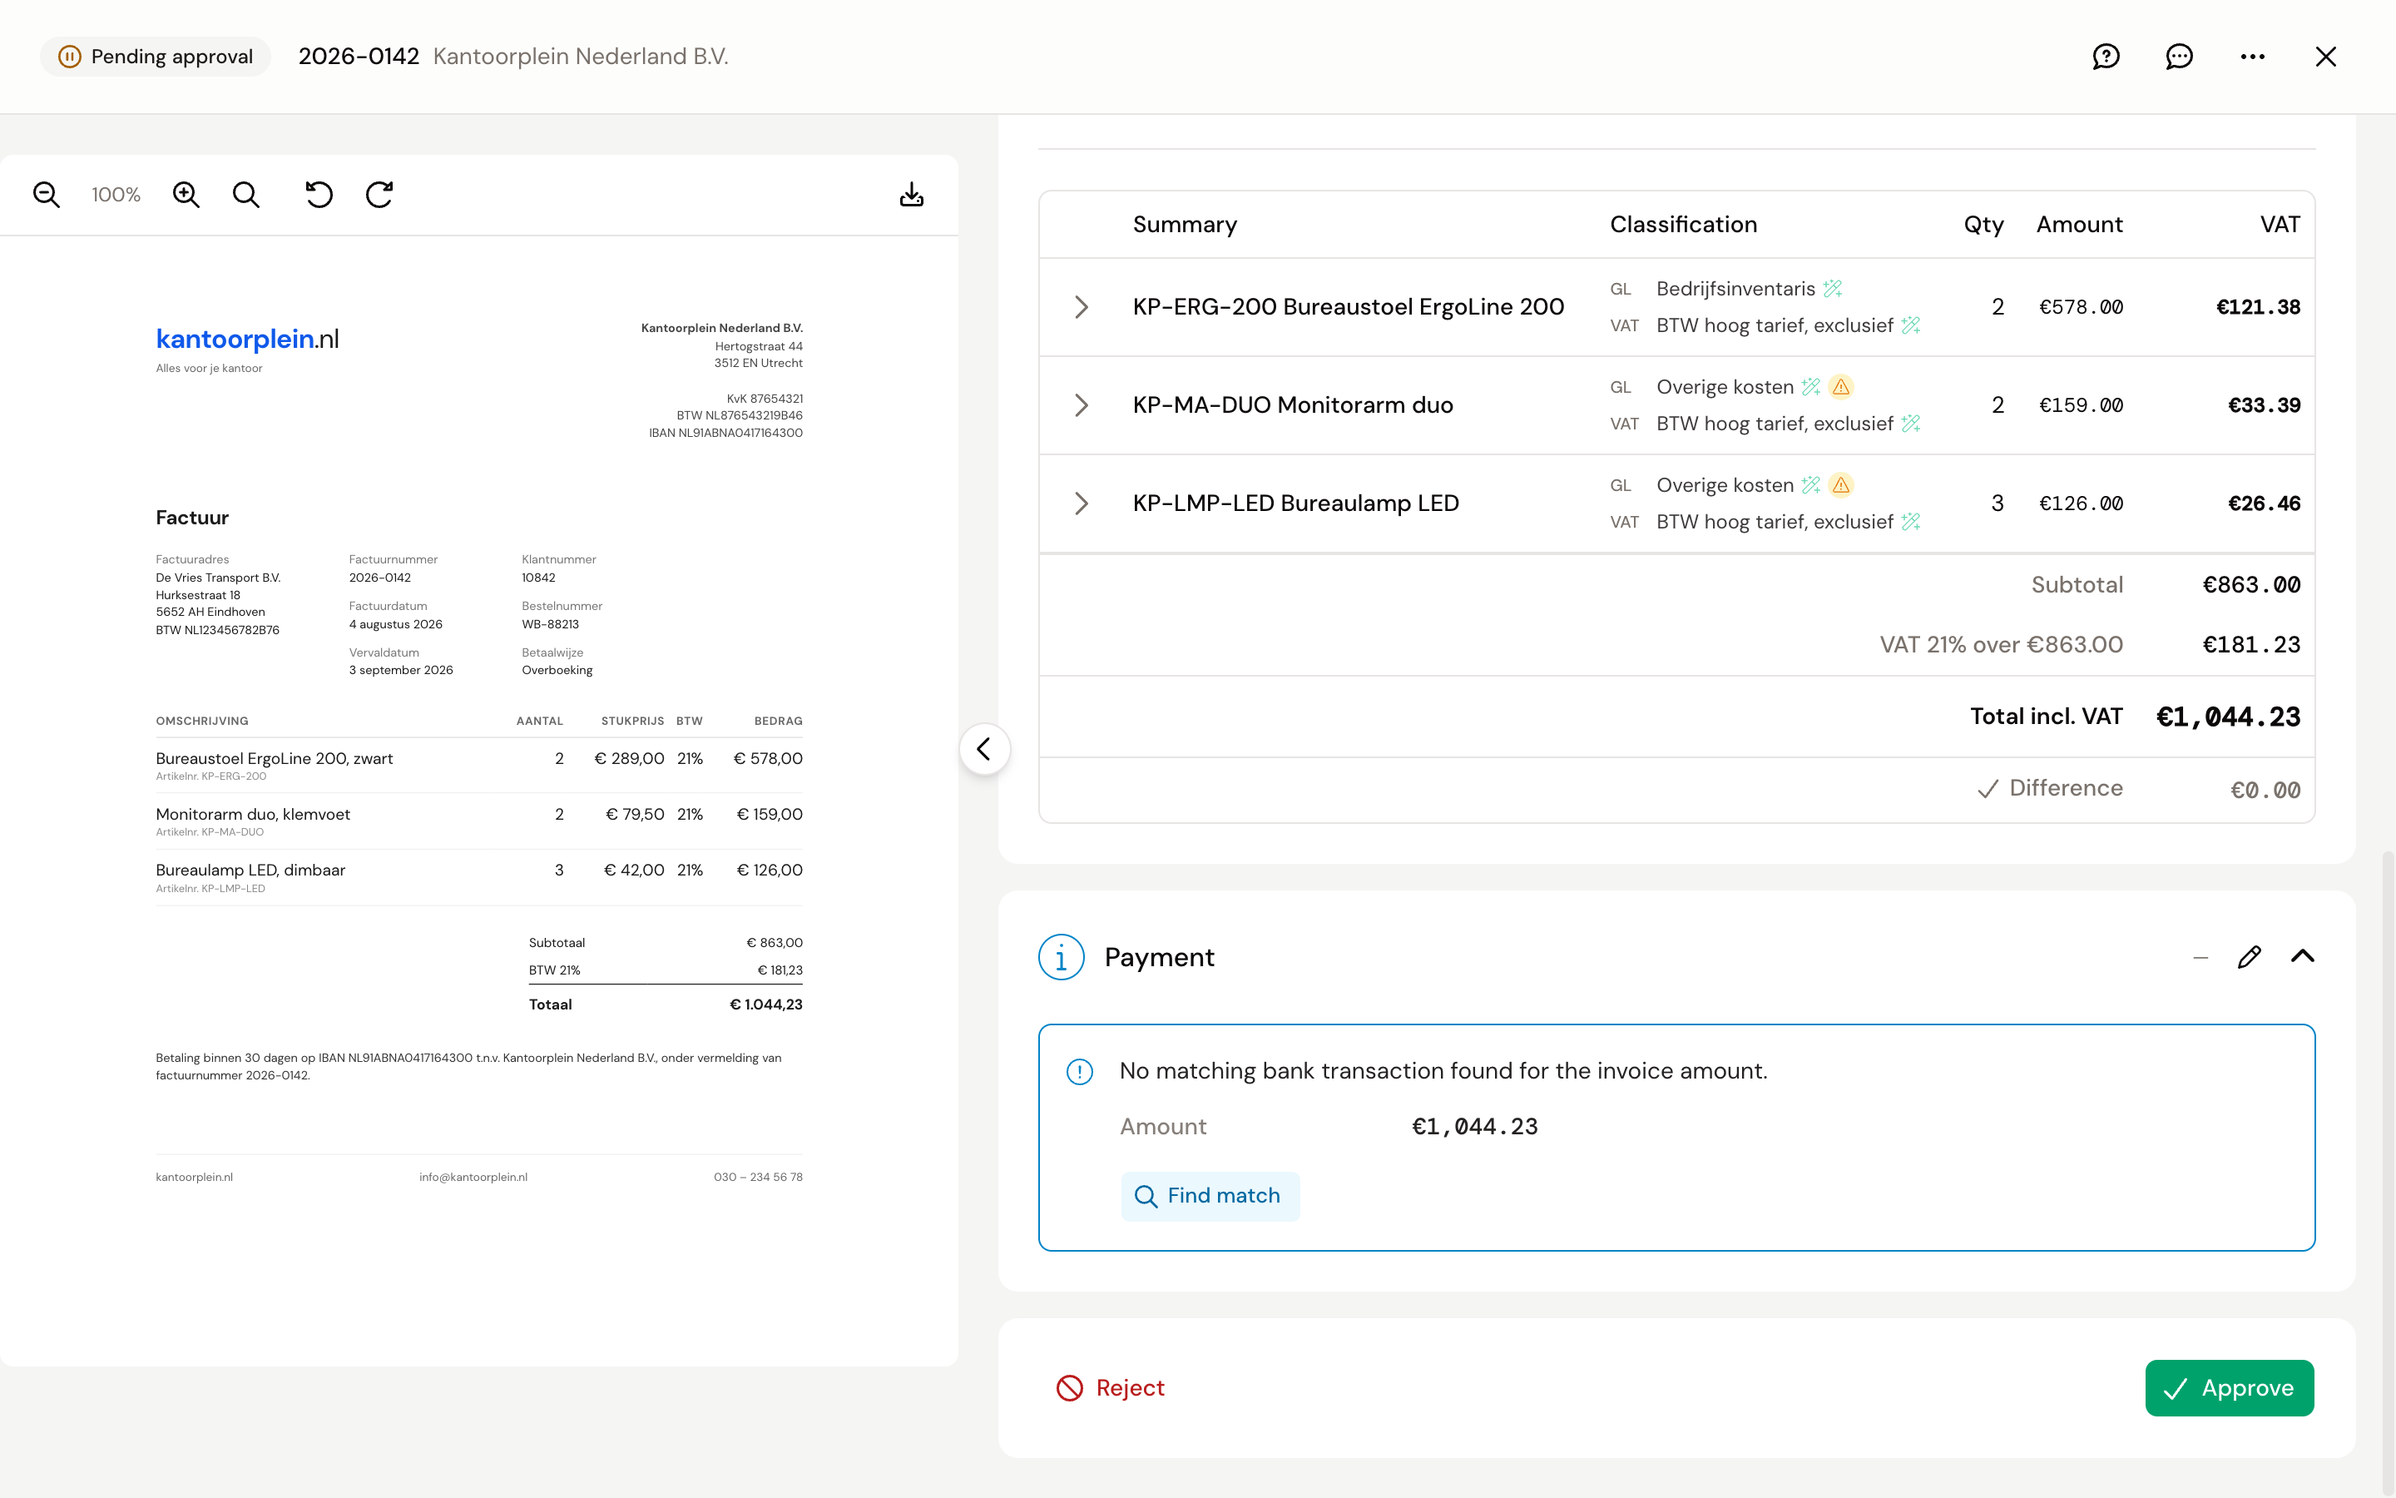Click the Payment info circle icon
The image size is (2396, 1498).
click(x=1062, y=957)
